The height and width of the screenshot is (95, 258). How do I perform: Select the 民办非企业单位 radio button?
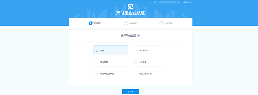pyautogui.click(x=97, y=74)
